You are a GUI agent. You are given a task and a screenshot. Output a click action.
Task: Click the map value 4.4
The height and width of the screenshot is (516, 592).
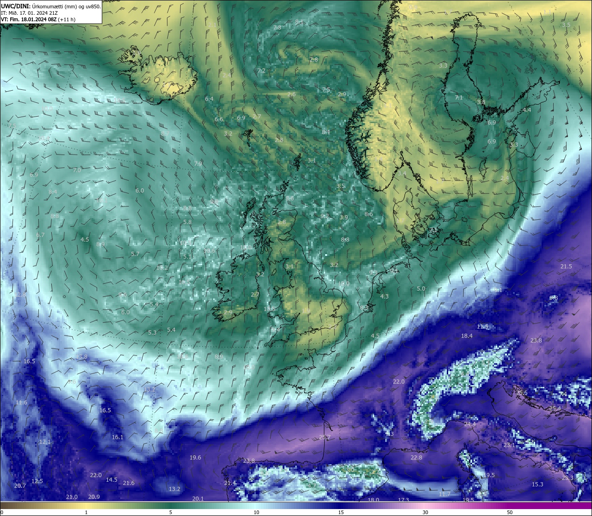click(527, 110)
